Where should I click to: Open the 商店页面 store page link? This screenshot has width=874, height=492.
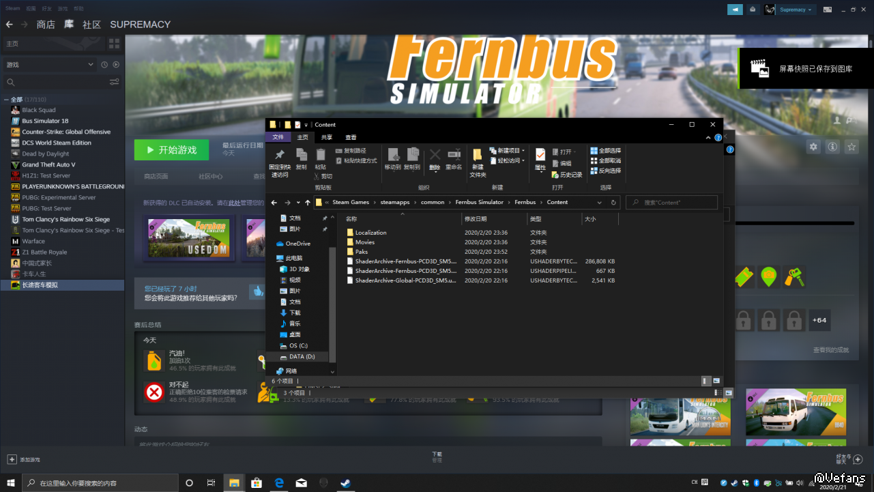(156, 176)
